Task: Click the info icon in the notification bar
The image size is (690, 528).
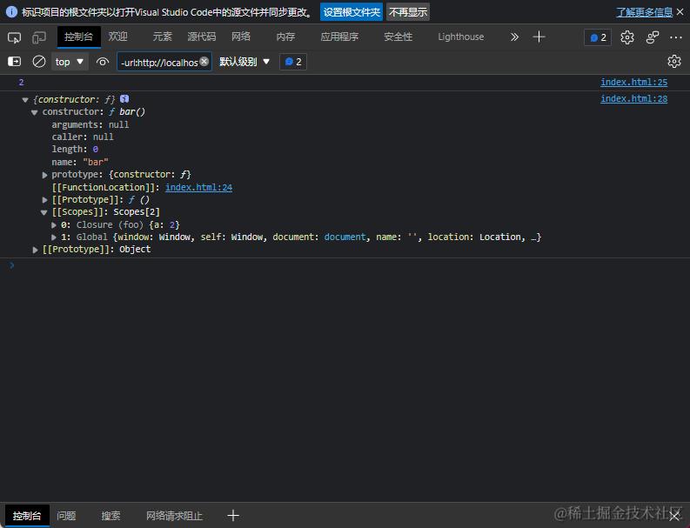Action: (11, 12)
